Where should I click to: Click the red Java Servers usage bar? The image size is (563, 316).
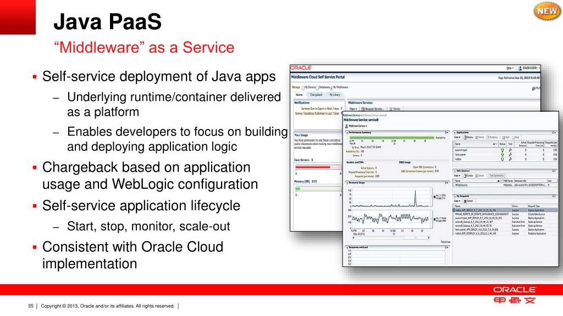(313, 167)
